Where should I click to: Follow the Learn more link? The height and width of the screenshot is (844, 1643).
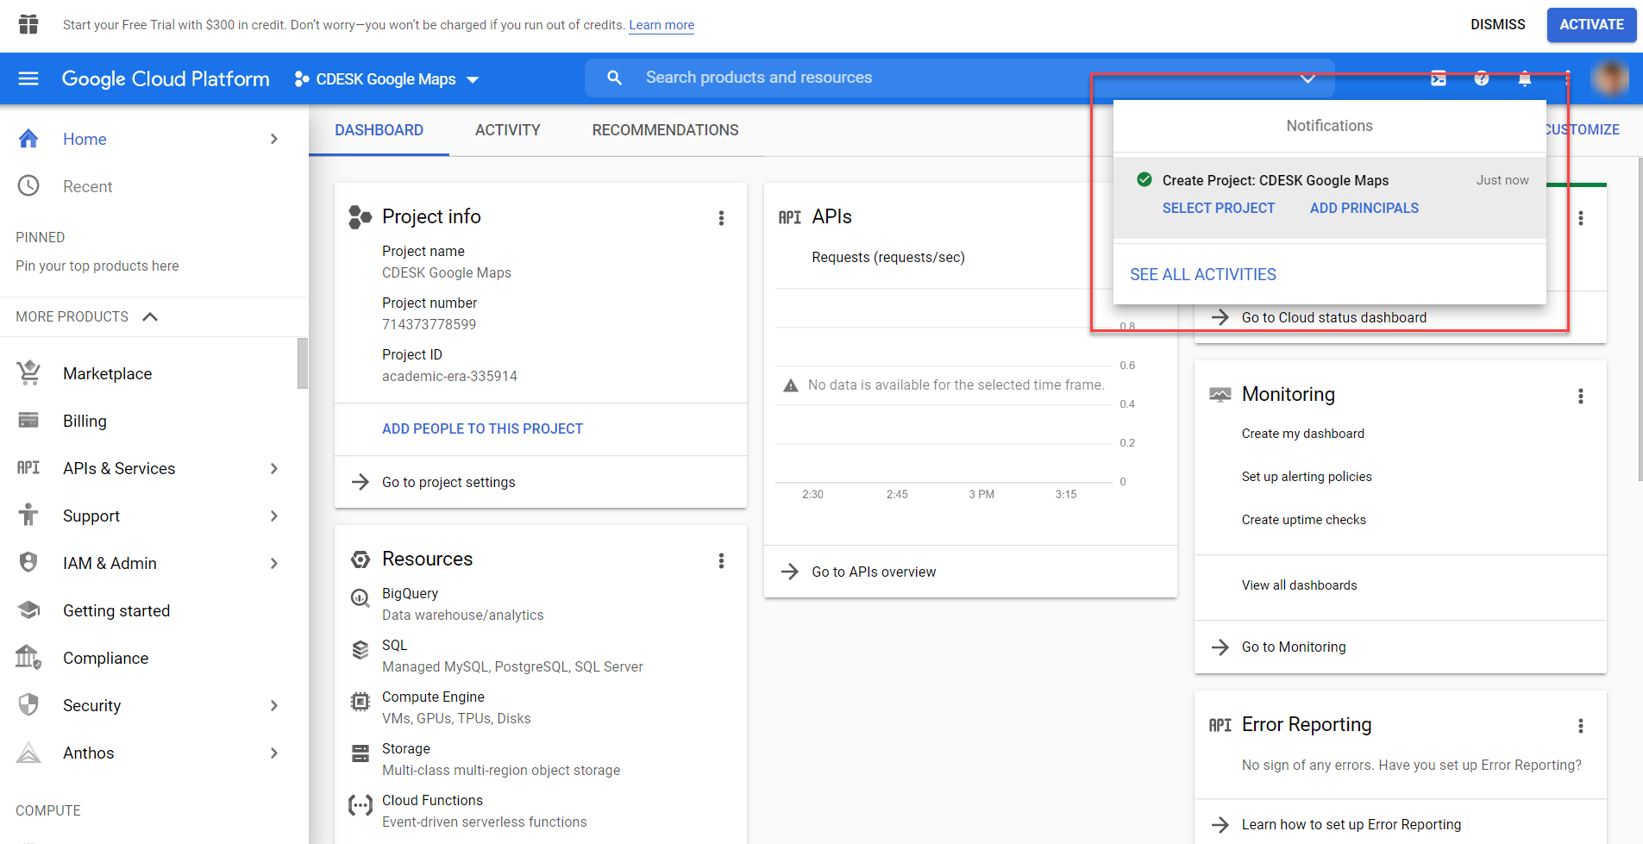[662, 25]
